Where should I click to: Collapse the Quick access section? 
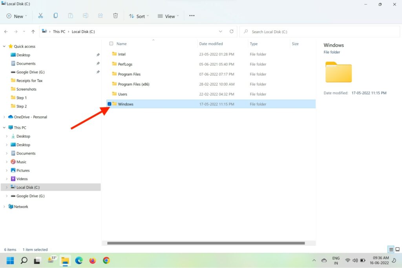(4, 46)
